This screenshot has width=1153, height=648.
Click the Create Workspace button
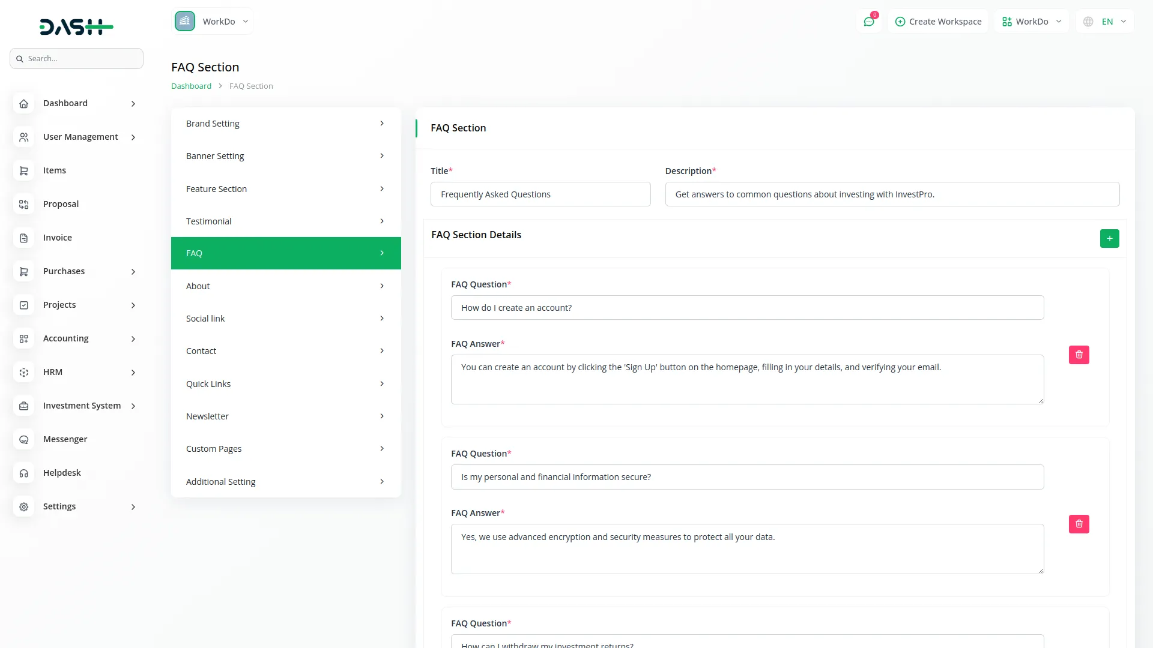click(x=938, y=22)
